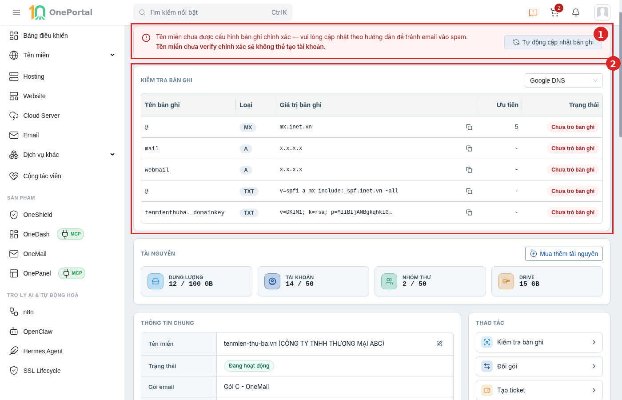The image size is (622, 400).
Task: Open Đổi gói action
Action: point(539,366)
